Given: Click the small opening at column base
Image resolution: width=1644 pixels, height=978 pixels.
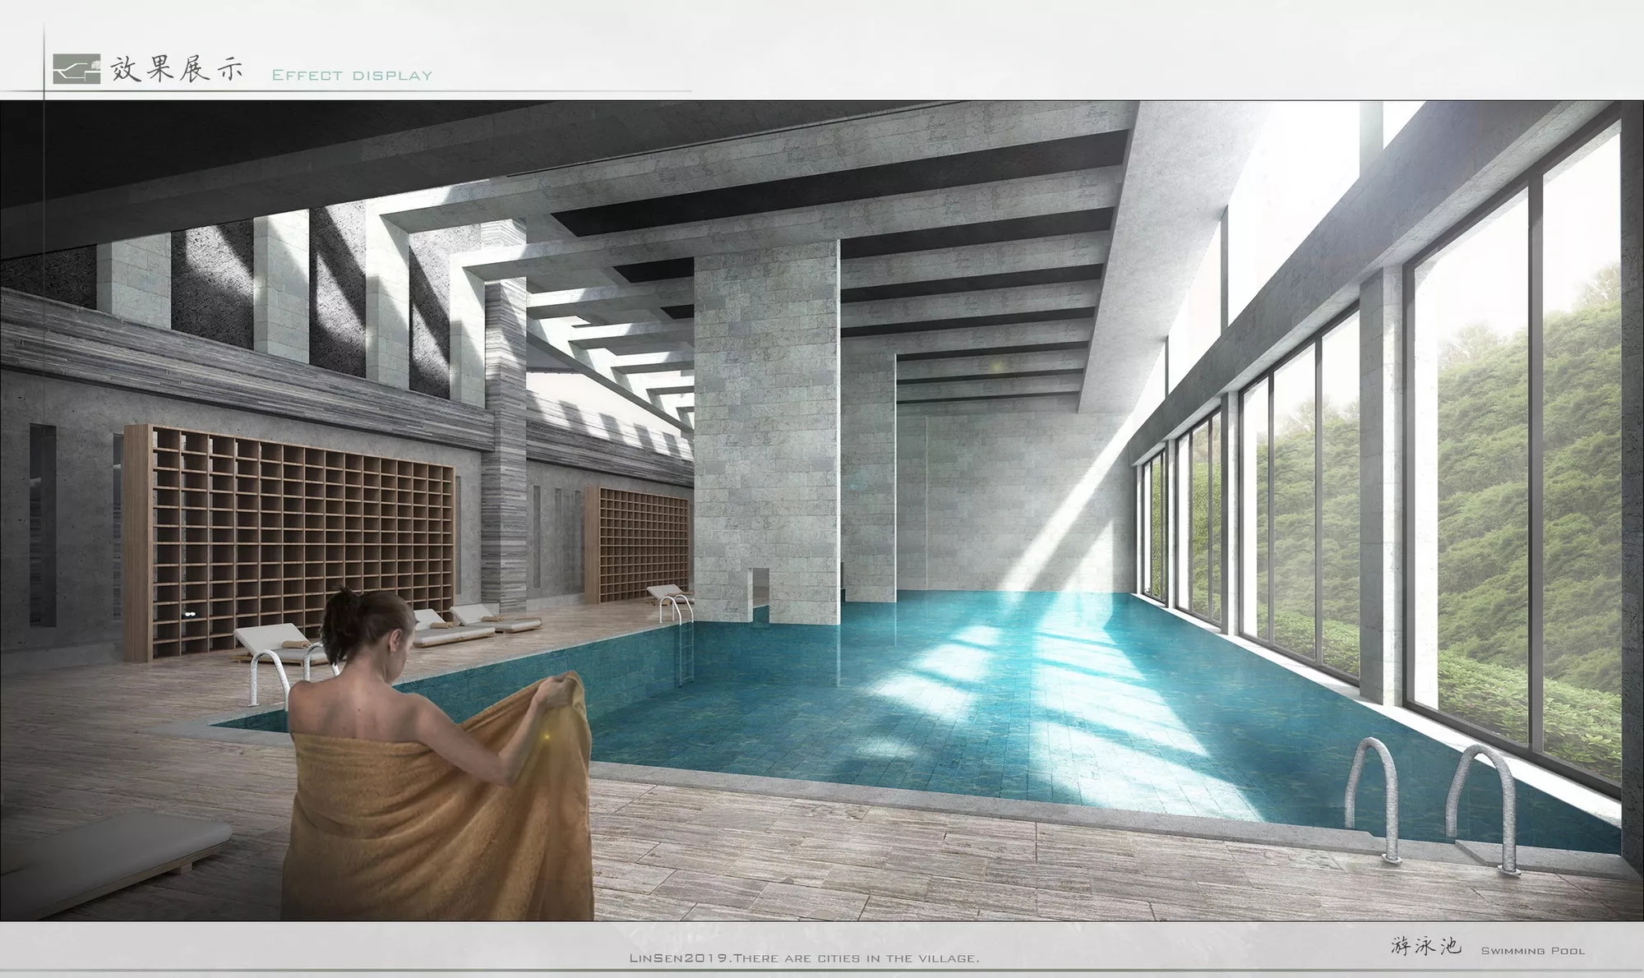Looking at the screenshot, I should coord(760,588).
